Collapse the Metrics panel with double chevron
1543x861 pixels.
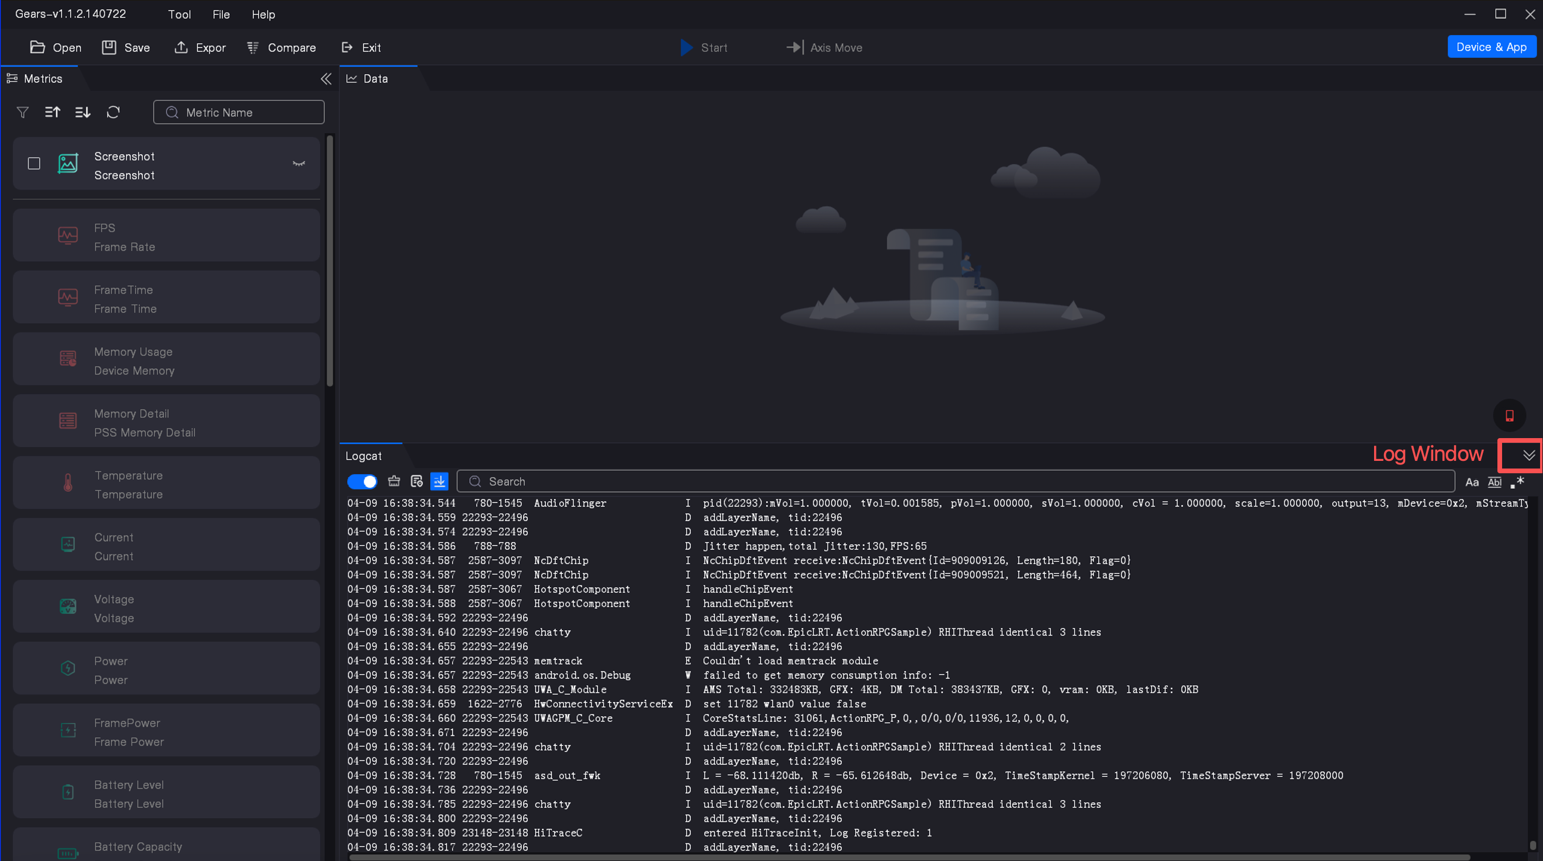point(326,79)
